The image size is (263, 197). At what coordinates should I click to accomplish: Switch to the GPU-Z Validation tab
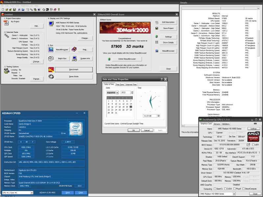point(226,124)
